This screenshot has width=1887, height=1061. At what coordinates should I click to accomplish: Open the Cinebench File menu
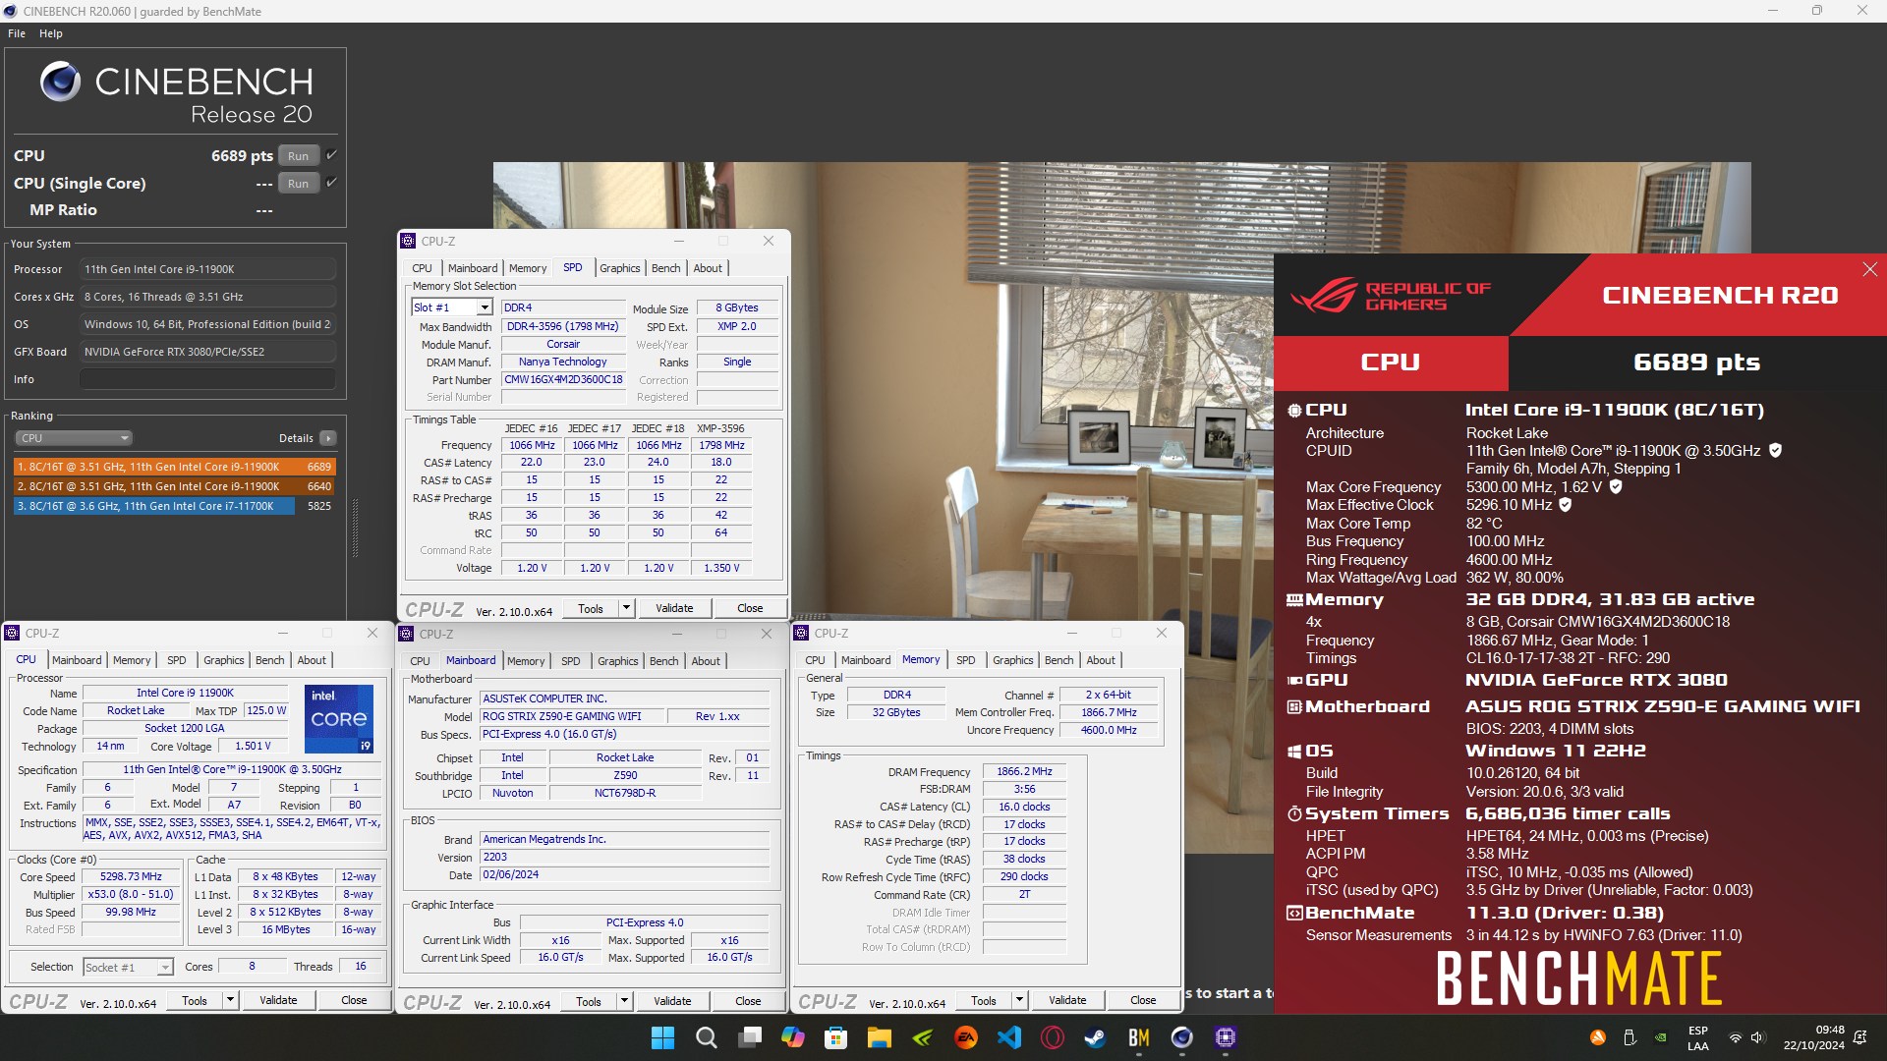tap(17, 33)
